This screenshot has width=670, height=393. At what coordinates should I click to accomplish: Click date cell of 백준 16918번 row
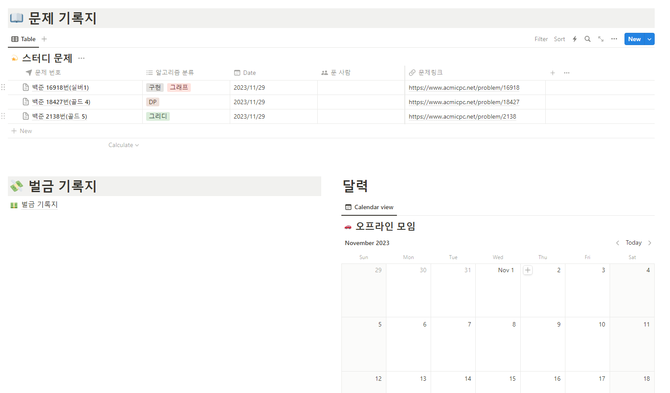pos(274,88)
